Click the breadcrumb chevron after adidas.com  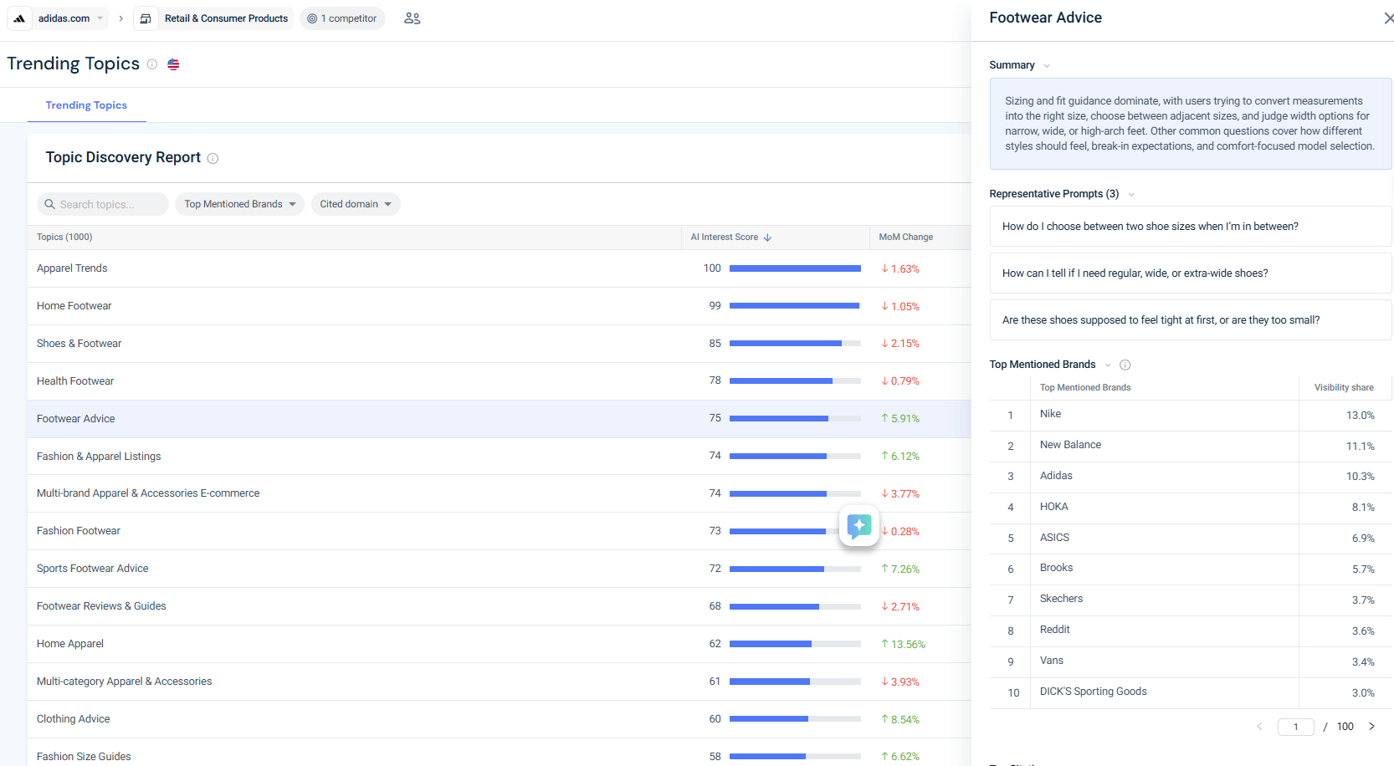click(x=121, y=18)
